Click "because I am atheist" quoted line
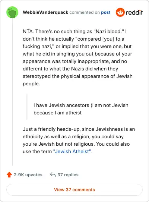The image size is (149, 202). pos(57,113)
